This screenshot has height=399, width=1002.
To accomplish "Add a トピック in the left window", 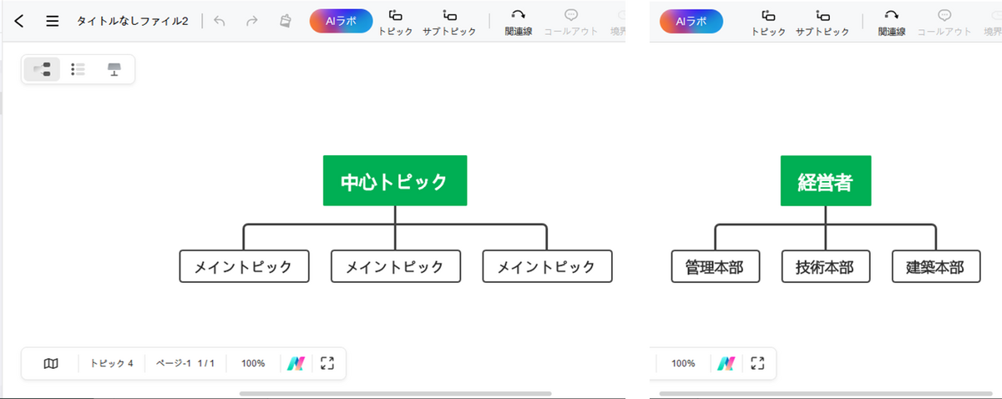I will pyautogui.click(x=396, y=23).
